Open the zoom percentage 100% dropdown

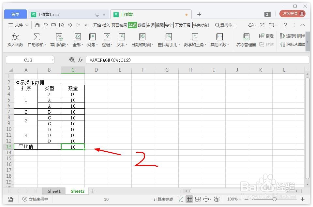click(x=234, y=199)
